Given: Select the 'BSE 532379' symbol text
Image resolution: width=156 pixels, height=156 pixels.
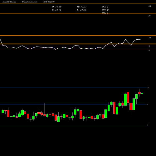Looking at the screenshot, I should point(49,2).
